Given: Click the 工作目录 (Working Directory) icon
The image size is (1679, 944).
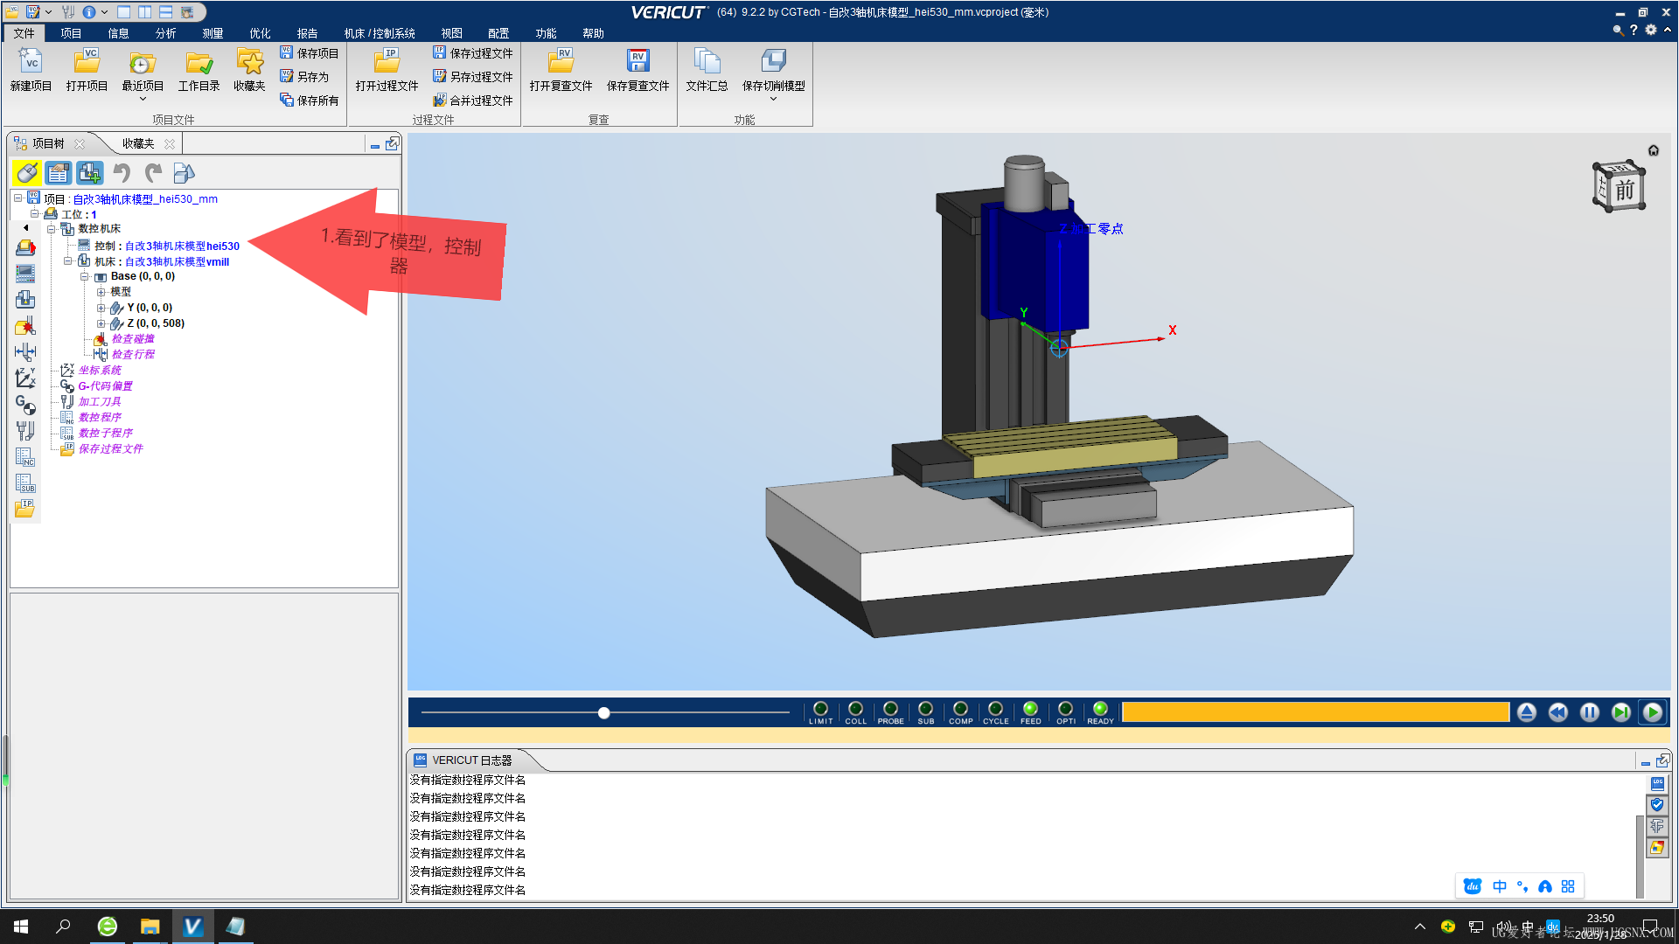Looking at the screenshot, I should [x=199, y=61].
